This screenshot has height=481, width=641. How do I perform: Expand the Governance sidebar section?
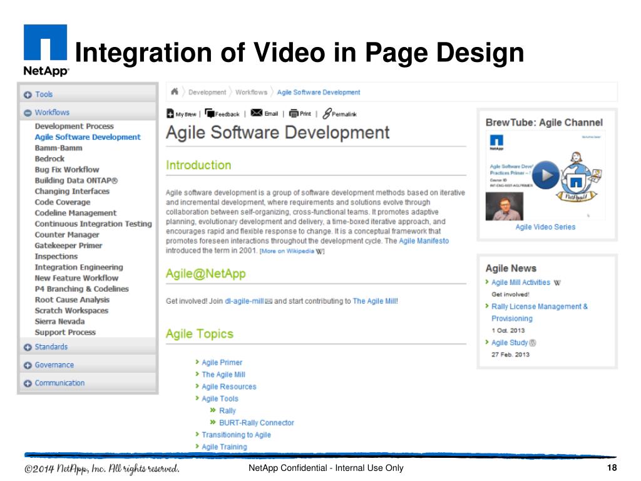28,365
